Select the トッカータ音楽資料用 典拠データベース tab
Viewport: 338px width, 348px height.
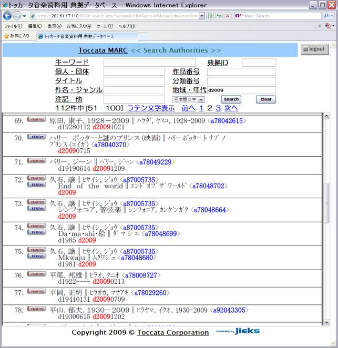(87, 36)
